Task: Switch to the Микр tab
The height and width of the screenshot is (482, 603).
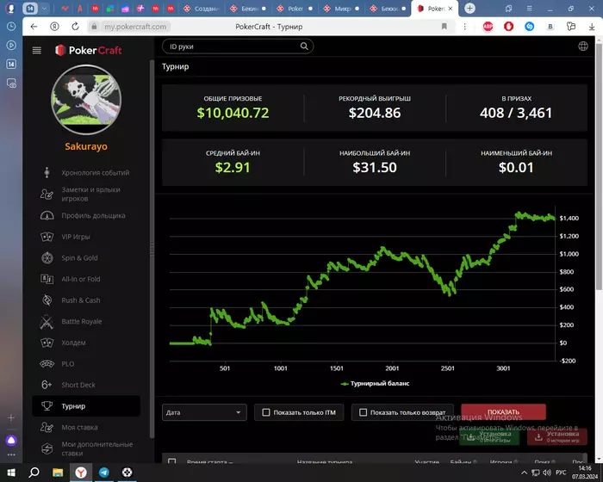Action: point(341,9)
